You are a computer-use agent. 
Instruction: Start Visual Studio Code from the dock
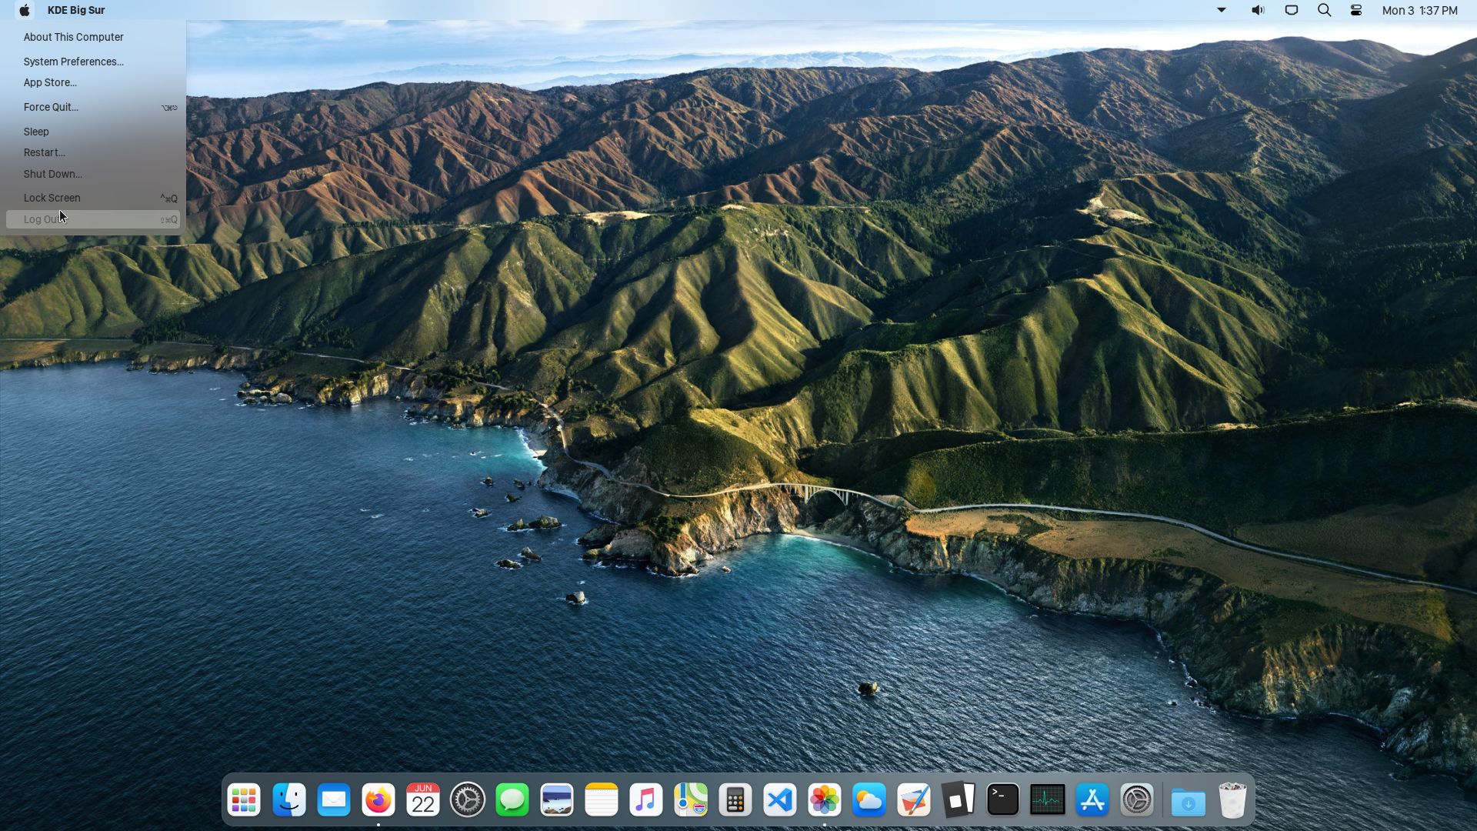pyautogui.click(x=779, y=799)
